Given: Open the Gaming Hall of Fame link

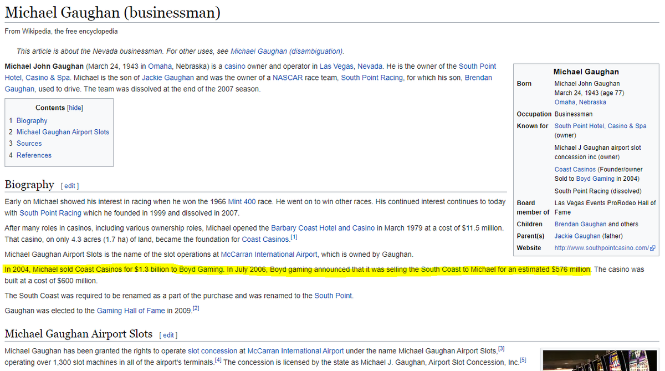Looking at the screenshot, I should tap(131, 311).
